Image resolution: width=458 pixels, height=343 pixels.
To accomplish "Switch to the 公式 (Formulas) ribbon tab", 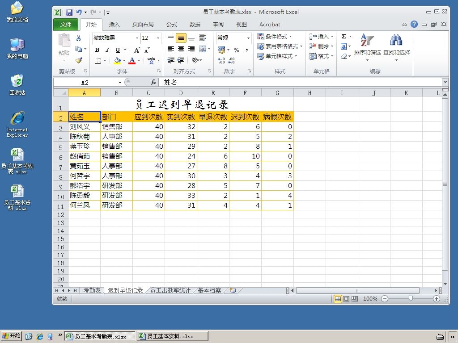I will click(x=172, y=24).
